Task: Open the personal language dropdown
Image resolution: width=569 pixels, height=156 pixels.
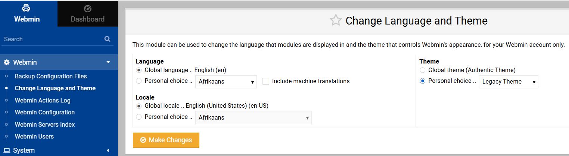Action: point(226,82)
